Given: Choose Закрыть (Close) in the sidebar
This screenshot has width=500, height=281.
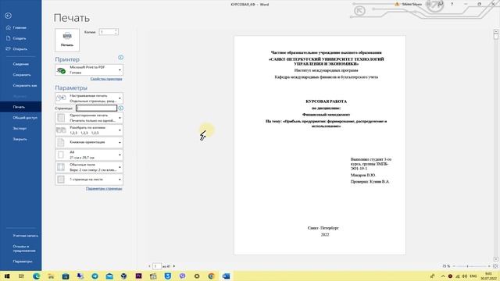Looking at the screenshot, I should click(20, 139).
